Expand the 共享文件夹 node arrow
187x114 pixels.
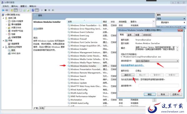point(7,28)
